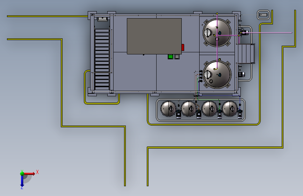Click the red X axis arrow of triad
The image size is (303, 196).
(x=29, y=174)
